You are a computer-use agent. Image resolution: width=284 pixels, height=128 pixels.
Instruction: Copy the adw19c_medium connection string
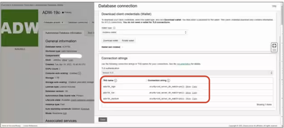click(x=194, y=99)
